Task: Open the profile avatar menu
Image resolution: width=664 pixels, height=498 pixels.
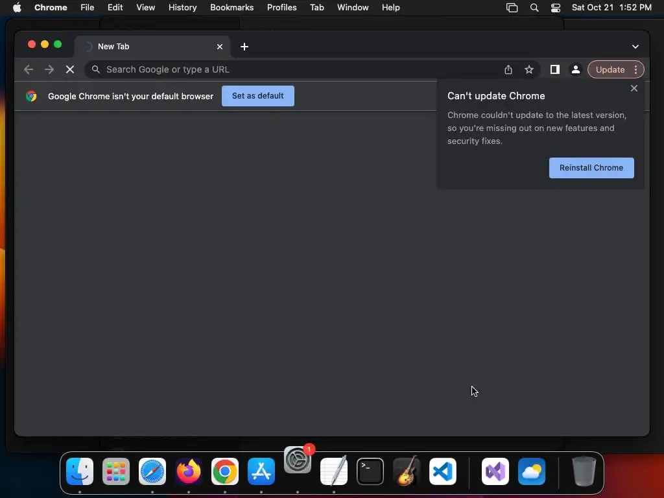Action: click(x=576, y=69)
